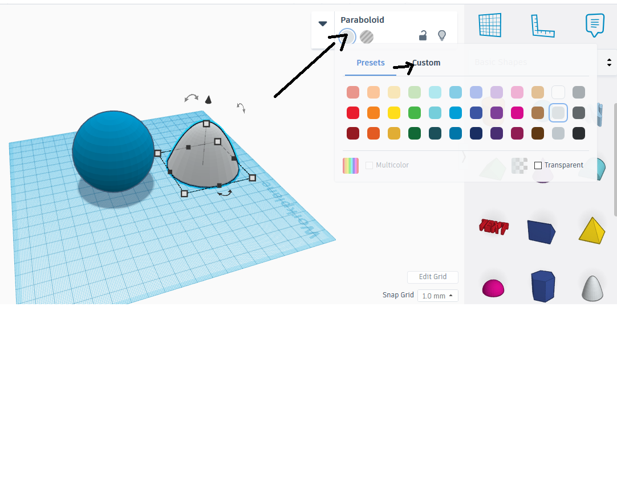Choose the pale yellow swatch in top row
This screenshot has width=617, height=491.
(x=394, y=92)
